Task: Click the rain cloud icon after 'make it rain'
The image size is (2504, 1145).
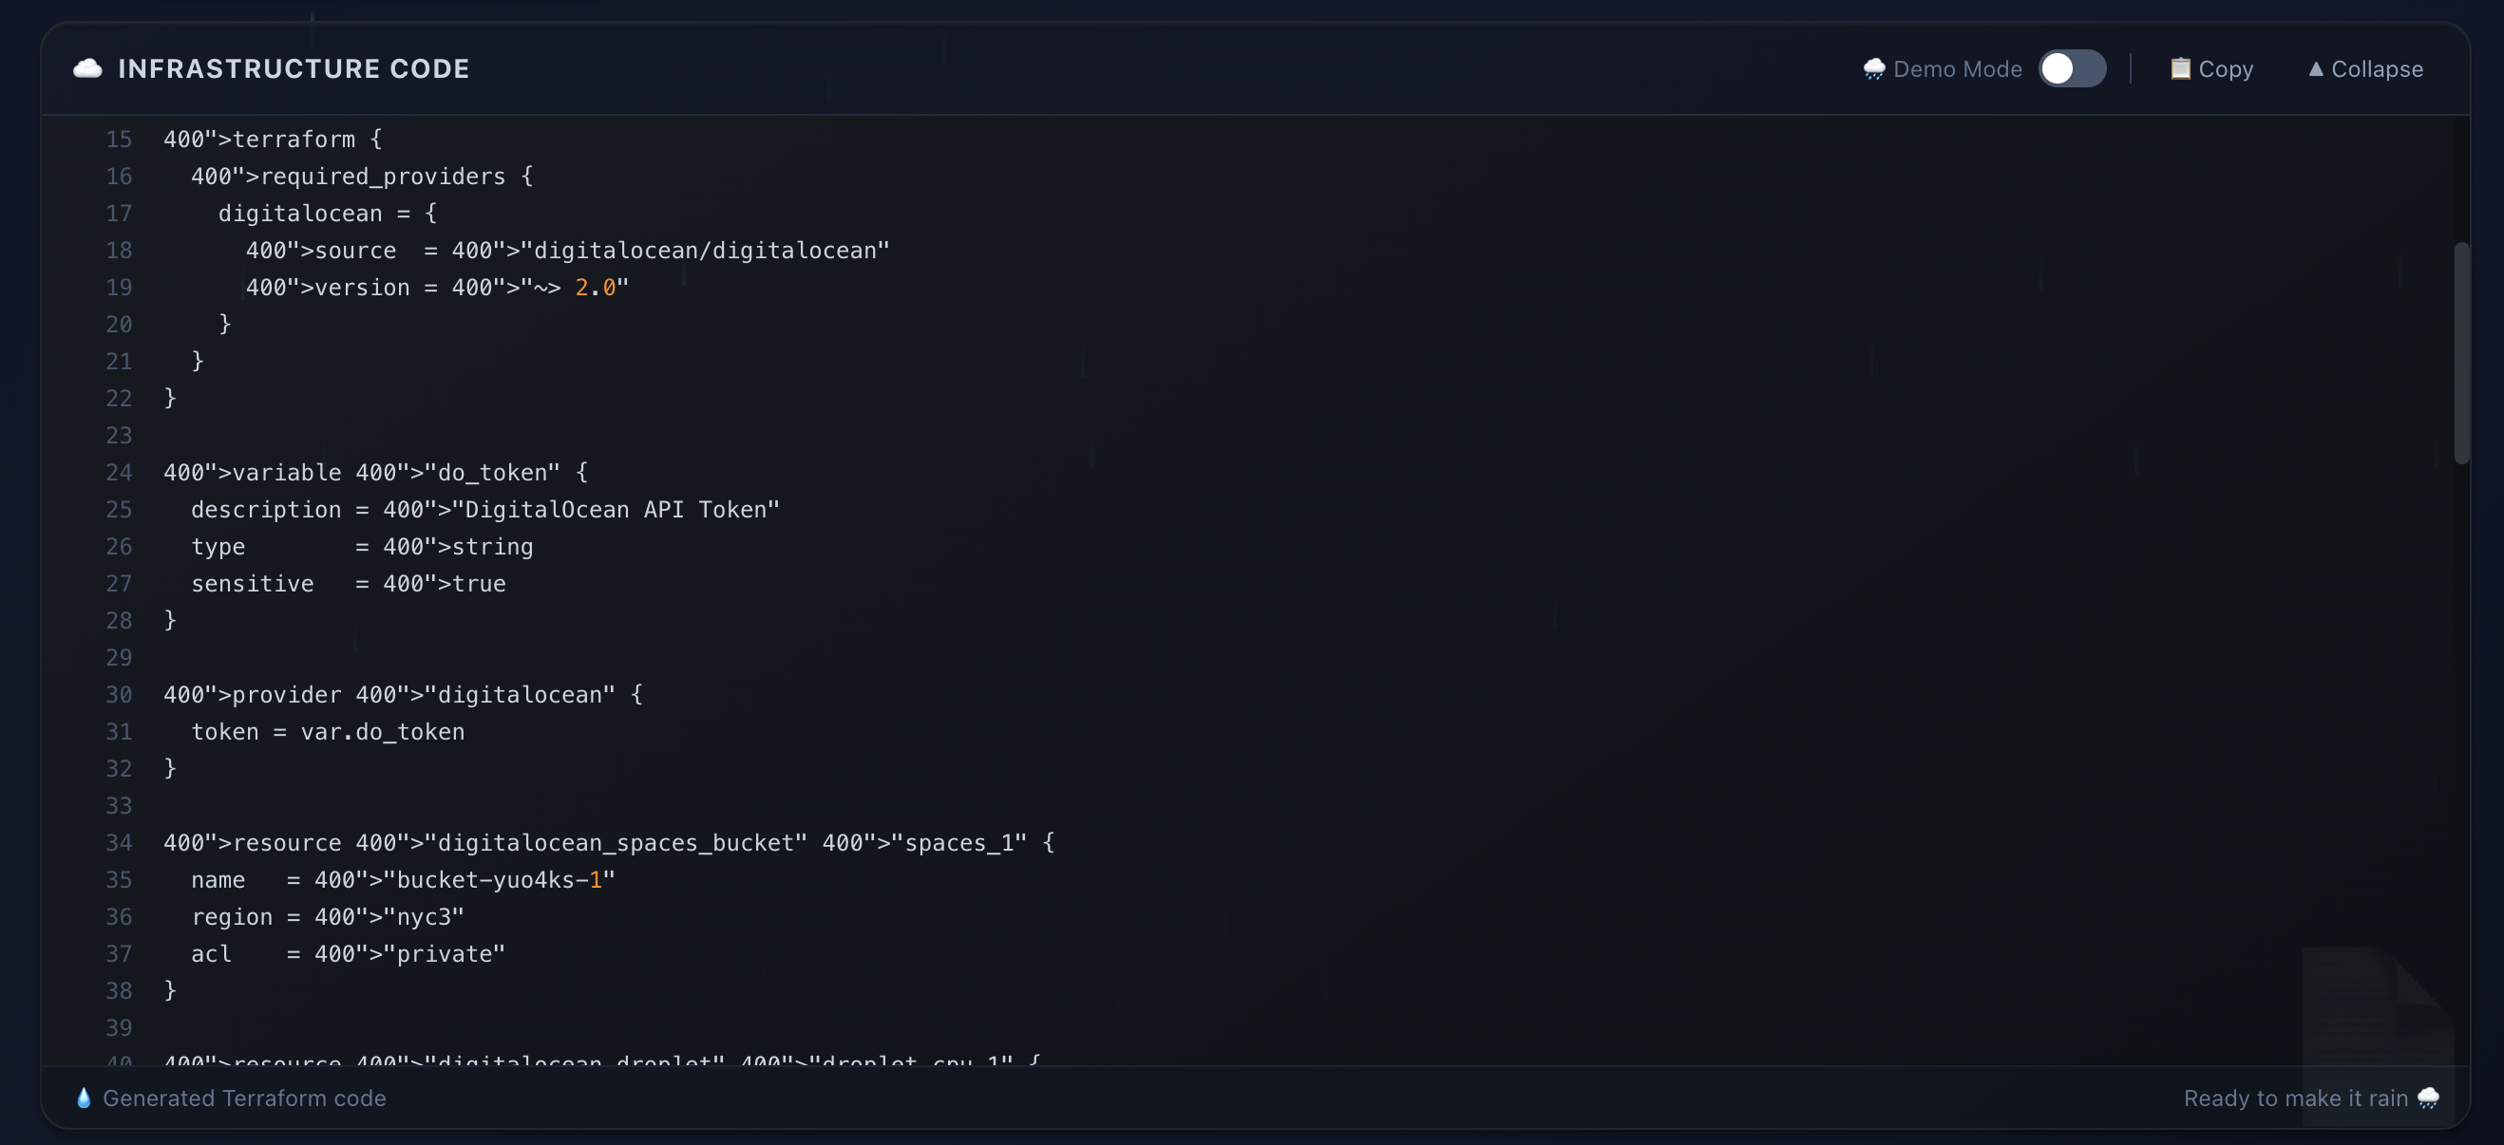Action: 2427,1098
